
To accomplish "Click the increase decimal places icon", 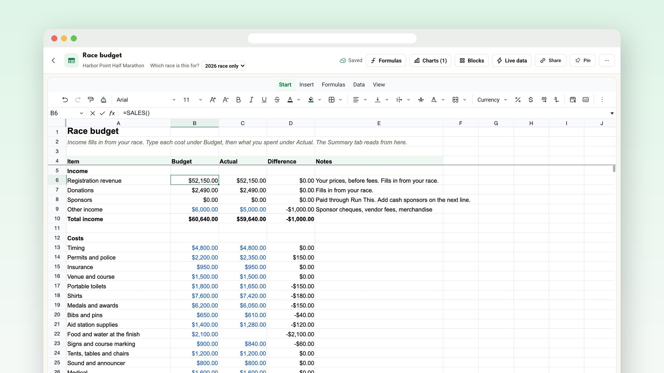I will tap(544, 100).
